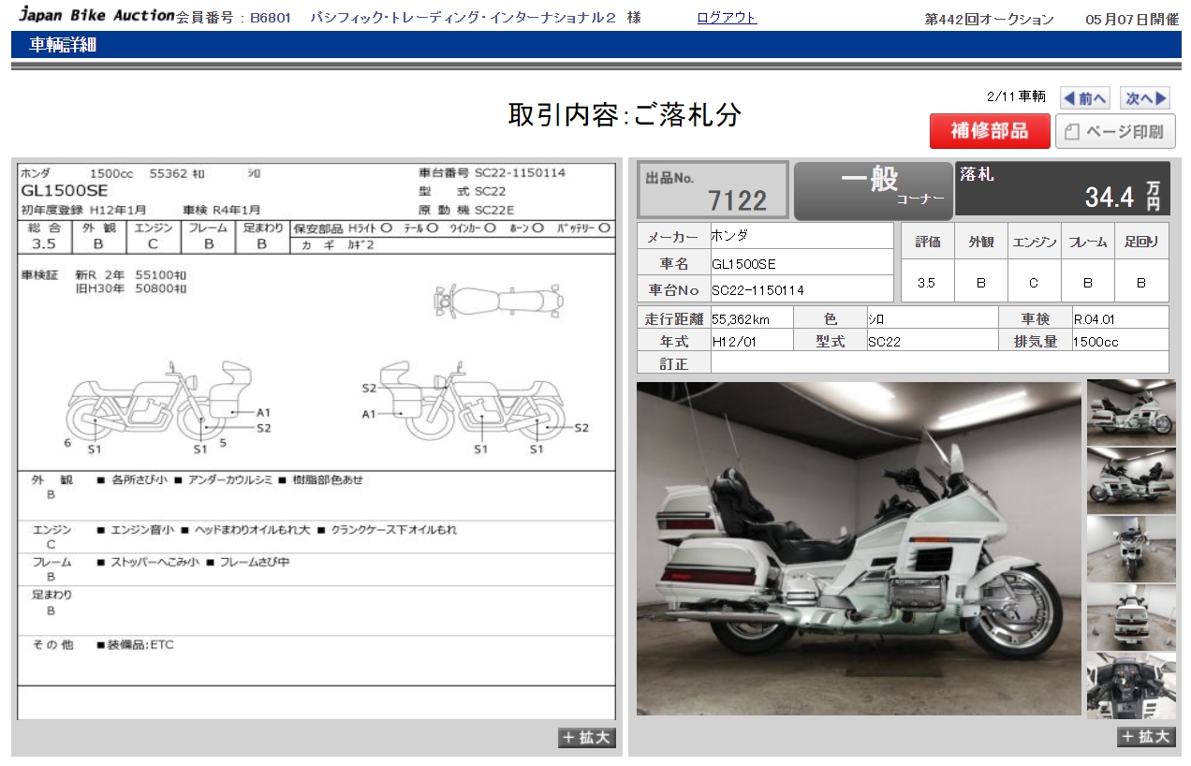Click the large GL1500SE sheet title
The width and height of the screenshot is (1191, 766).
[x=65, y=191]
